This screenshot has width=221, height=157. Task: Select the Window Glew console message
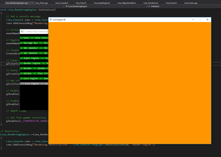[34, 73]
